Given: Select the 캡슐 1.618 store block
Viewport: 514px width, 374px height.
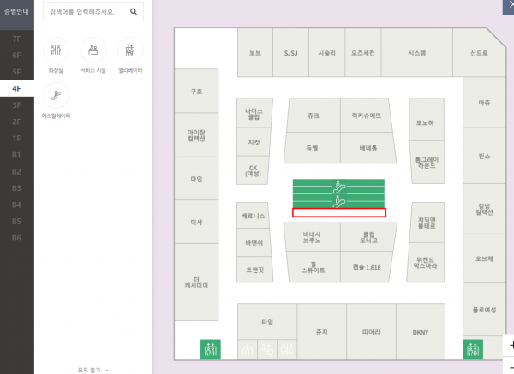Looking at the screenshot, I should tap(367, 267).
